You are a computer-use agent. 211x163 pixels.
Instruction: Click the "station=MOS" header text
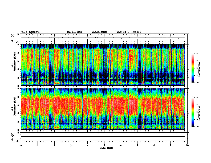click(99, 32)
